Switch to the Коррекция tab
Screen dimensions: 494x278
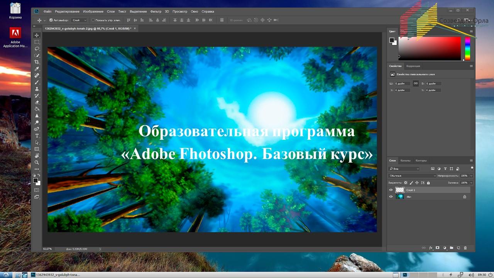[413, 66]
